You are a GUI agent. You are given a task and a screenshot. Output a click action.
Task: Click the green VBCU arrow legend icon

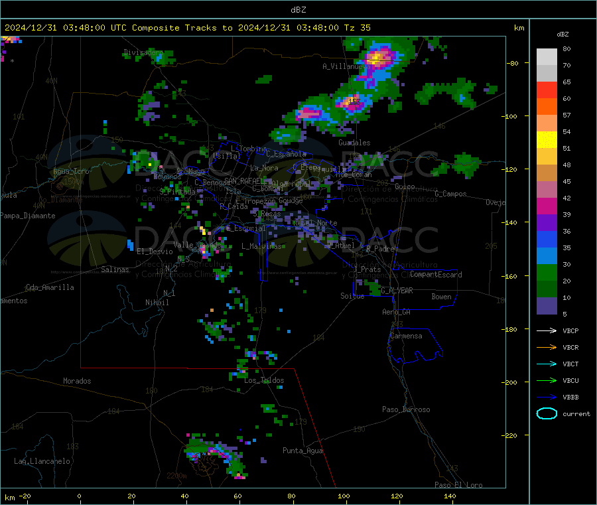(x=547, y=380)
